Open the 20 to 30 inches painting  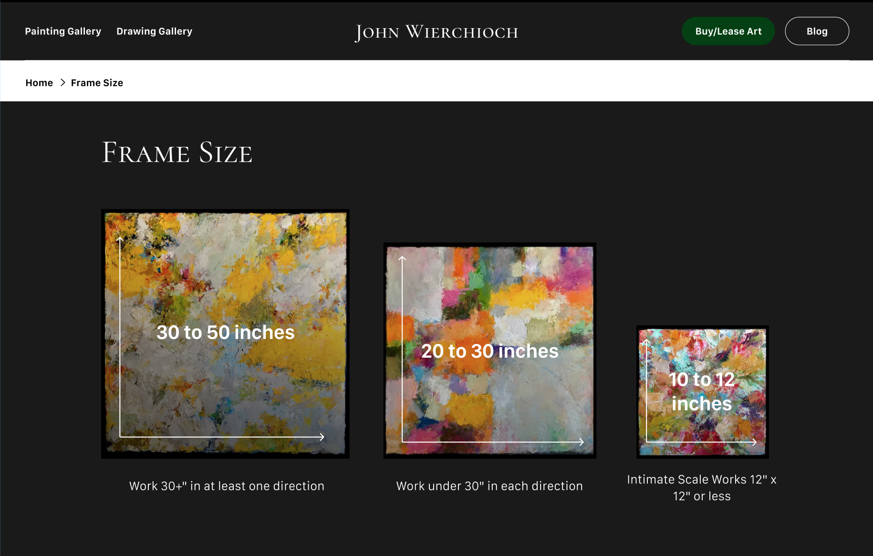[x=490, y=350]
